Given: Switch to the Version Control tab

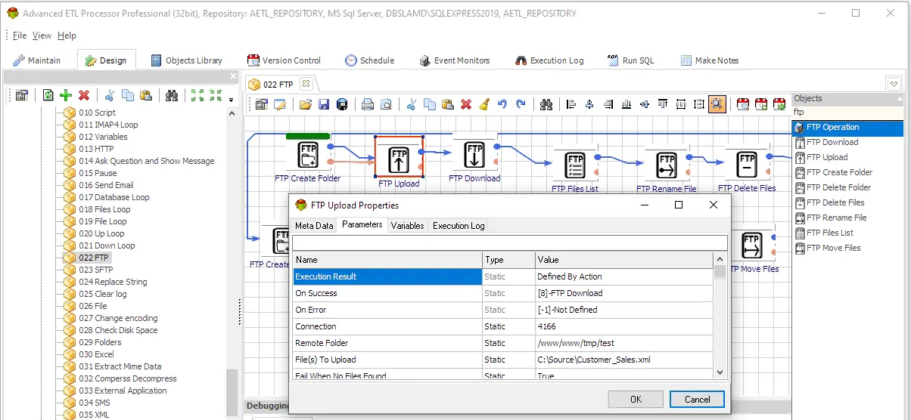Looking at the screenshot, I should point(284,60).
